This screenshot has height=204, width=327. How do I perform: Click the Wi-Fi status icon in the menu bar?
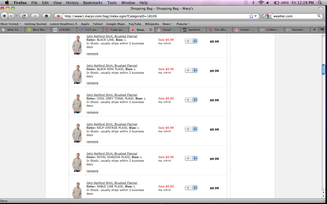[261, 3]
